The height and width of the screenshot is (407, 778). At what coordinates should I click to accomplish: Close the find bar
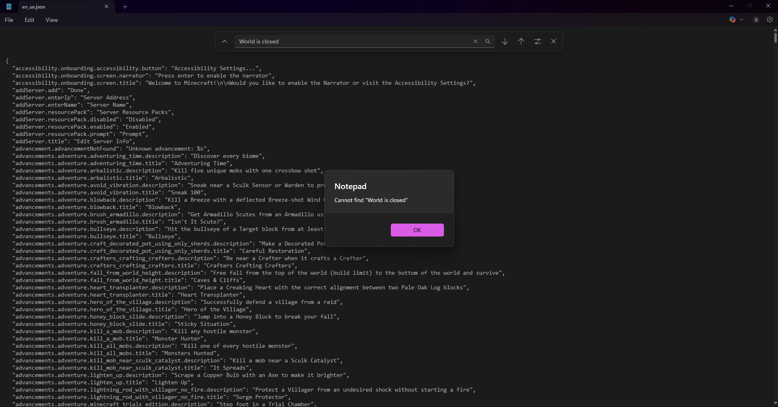[x=553, y=41]
